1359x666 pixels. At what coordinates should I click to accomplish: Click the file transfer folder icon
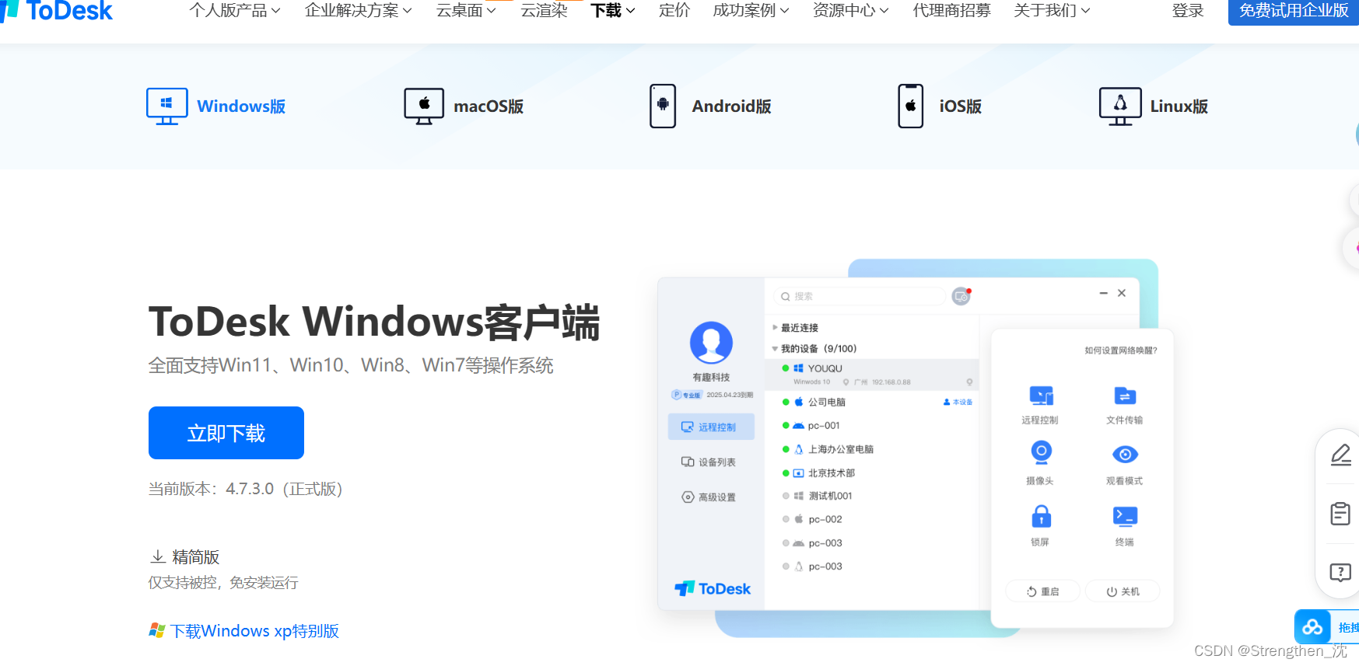[1125, 396]
